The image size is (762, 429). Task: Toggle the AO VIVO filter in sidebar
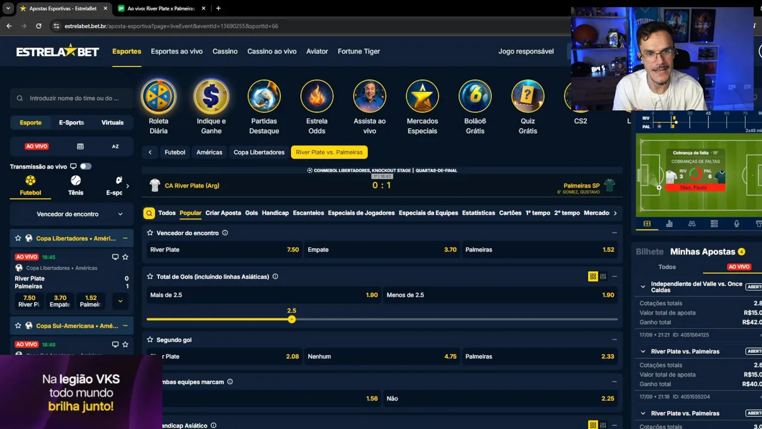pyautogui.click(x=36, y=147)
